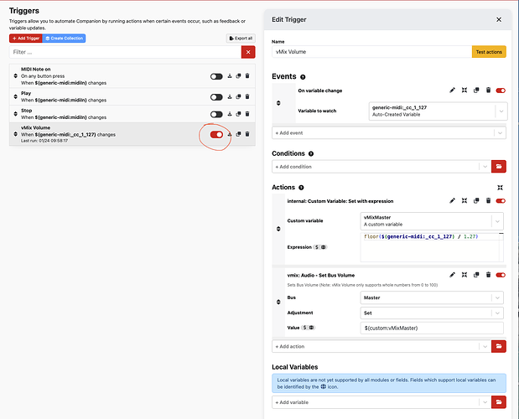The image size is (519, 419).
Task: Delete the Set Bus Volume action
Action: pyautogui.click(x=488, y=275)
